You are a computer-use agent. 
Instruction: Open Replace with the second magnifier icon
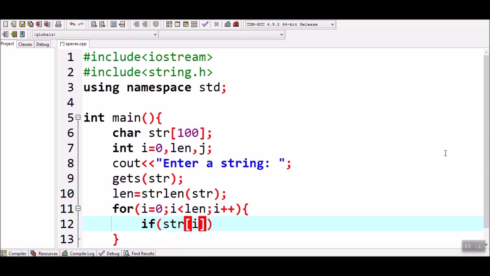102,24
